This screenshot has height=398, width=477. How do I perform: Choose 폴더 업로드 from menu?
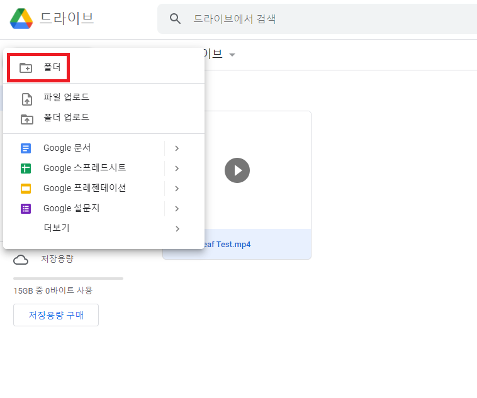[x=104, y=118]
